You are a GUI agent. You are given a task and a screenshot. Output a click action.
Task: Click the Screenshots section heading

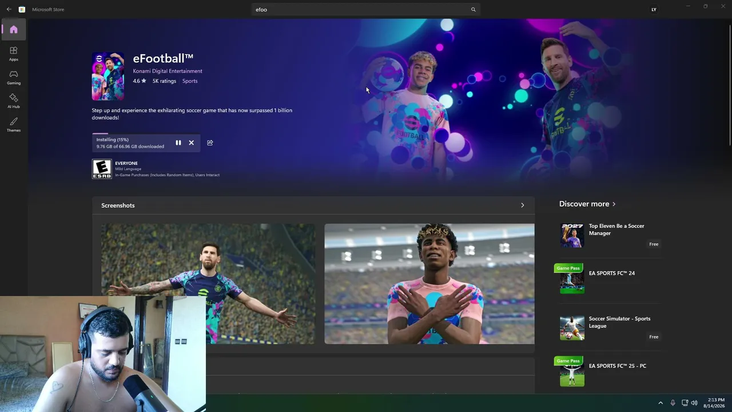tap(118, 205)
